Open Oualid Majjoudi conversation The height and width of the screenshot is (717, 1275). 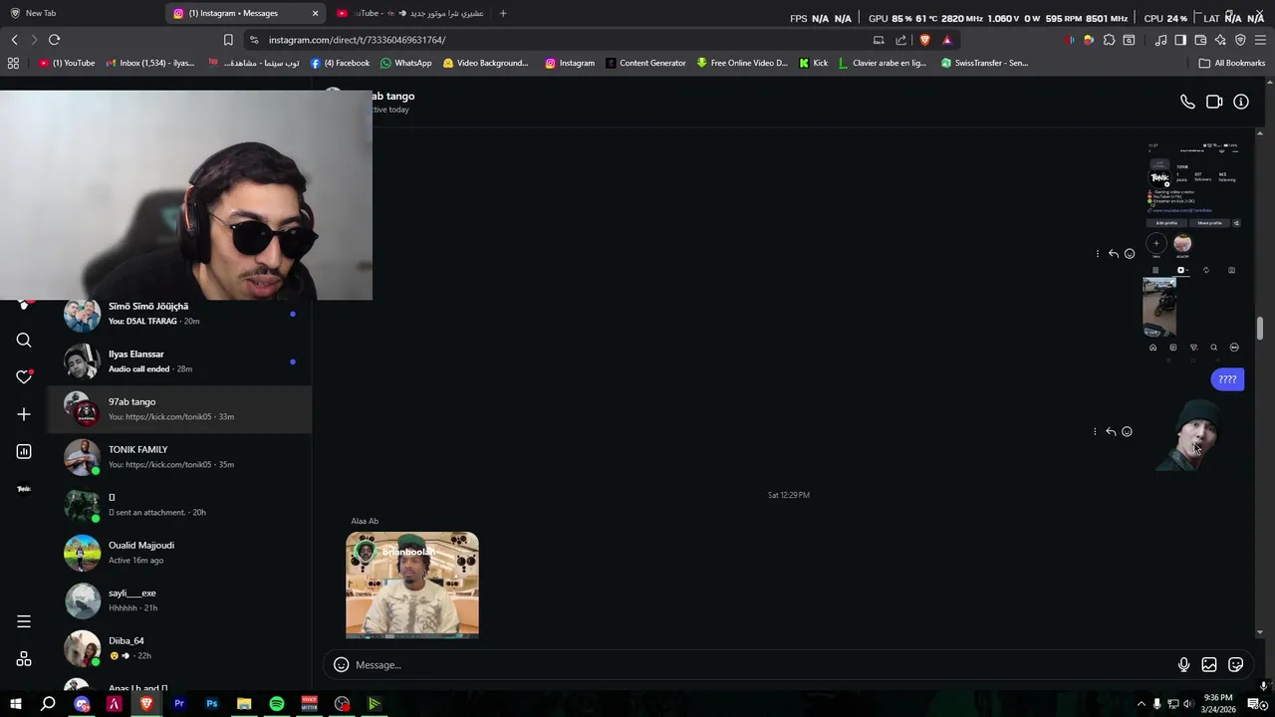coord(179,553)
